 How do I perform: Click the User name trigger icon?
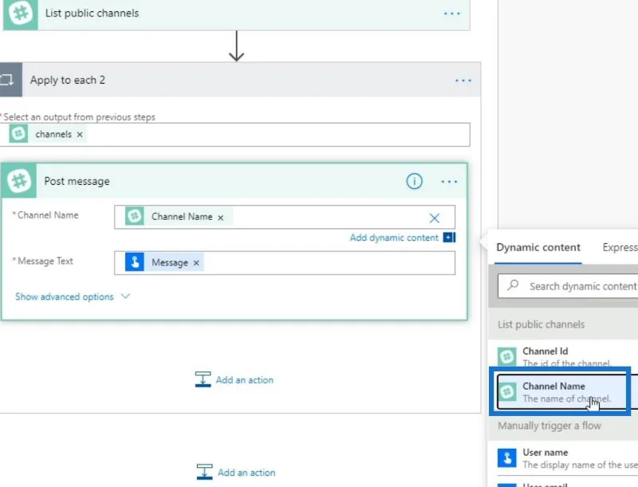pos(507,458)
